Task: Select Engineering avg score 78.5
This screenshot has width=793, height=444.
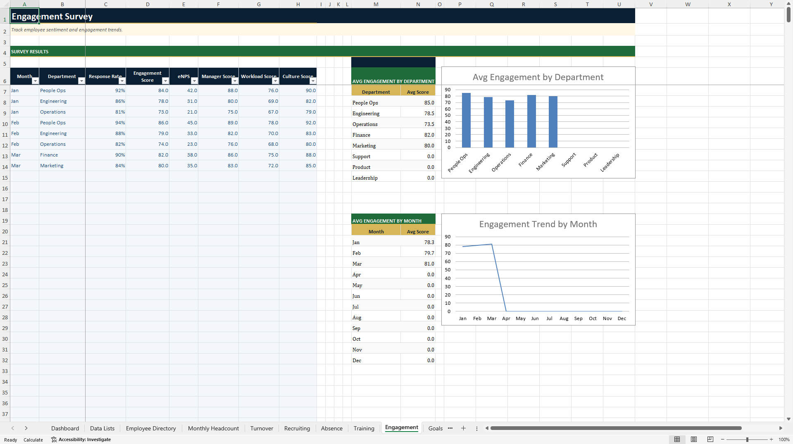Action: click(x=418, y=114)
